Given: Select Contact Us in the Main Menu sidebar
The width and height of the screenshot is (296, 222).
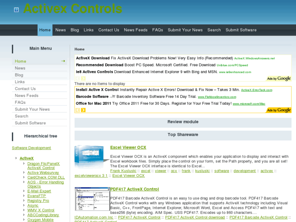Looking at the screenshot, I should 39,89.
